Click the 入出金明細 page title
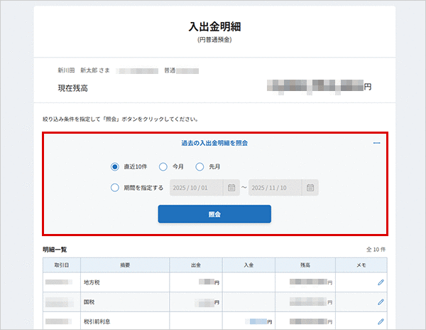The image size is (426, 330). click(214, 26)
